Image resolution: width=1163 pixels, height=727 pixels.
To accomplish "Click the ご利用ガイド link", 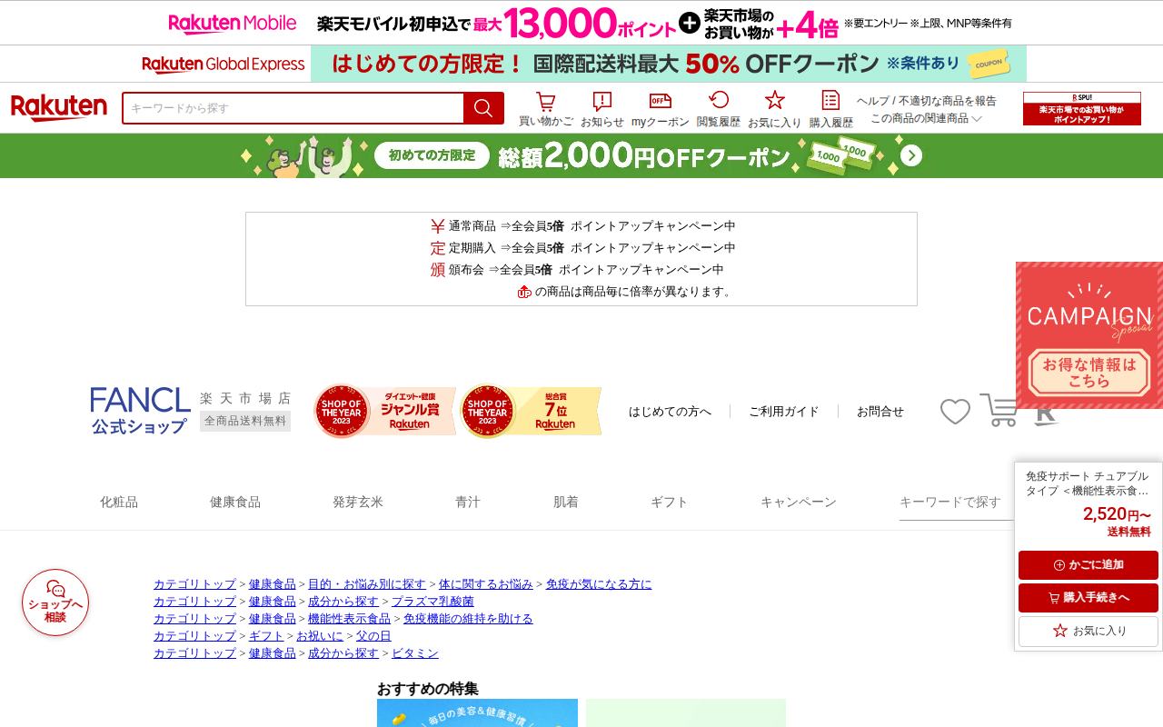I will pos(784,412).
